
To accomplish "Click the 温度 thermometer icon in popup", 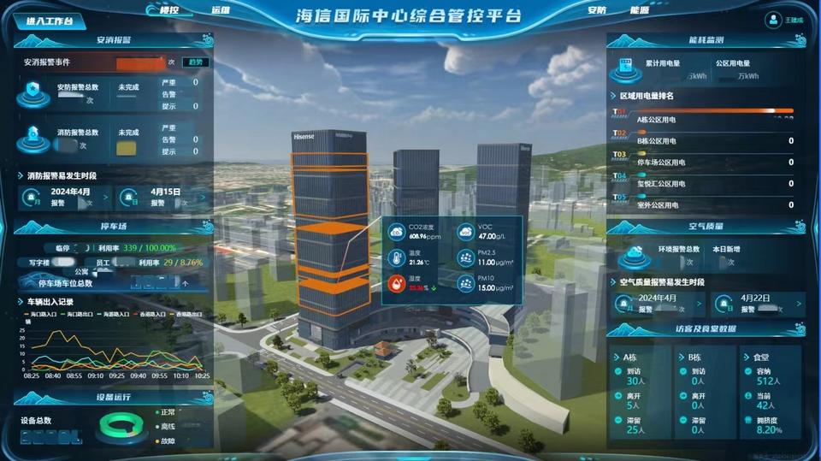I will click(x=398, y=257).
